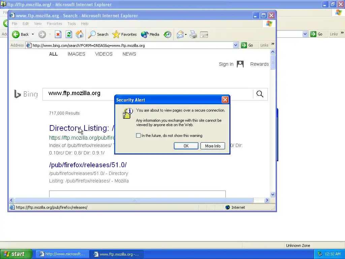Open Media pane in toolbar

coord(150,34)
